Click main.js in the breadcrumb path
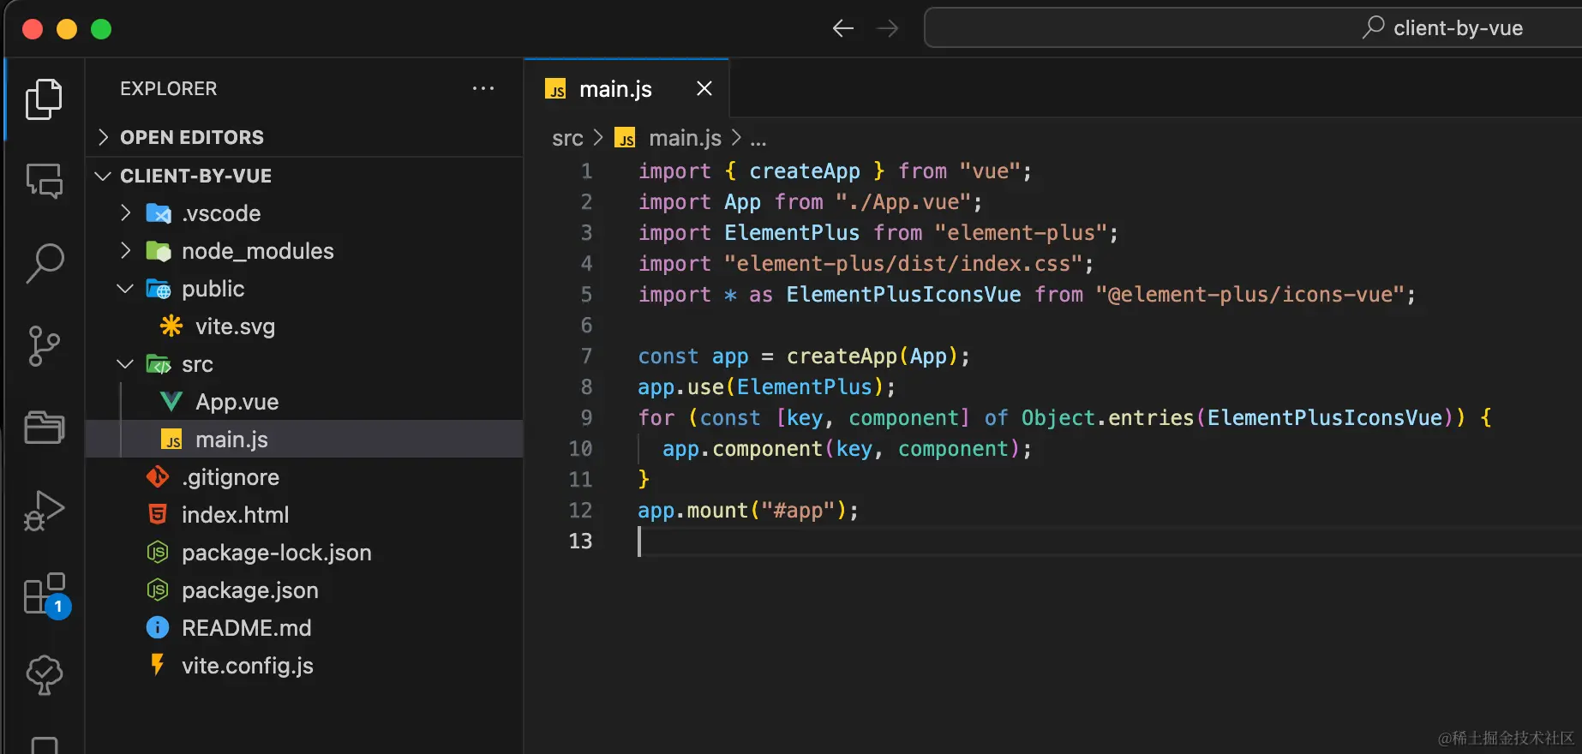Viewport: 1582px width, 754px height. (685, 138)
